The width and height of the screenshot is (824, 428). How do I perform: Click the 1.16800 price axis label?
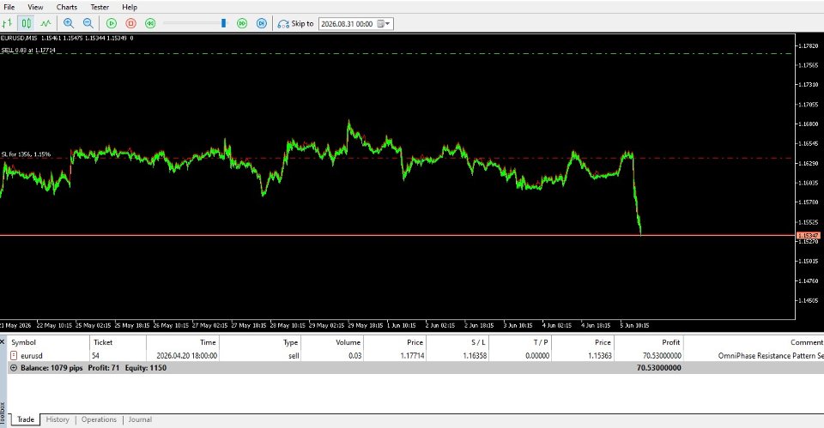(809, 124)
